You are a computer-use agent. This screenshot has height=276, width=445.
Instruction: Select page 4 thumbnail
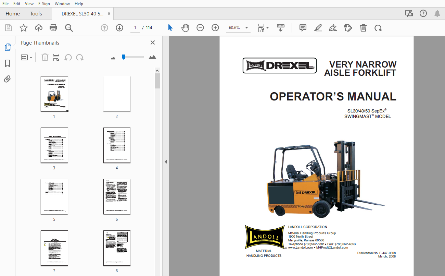click(x=117, y=145)
